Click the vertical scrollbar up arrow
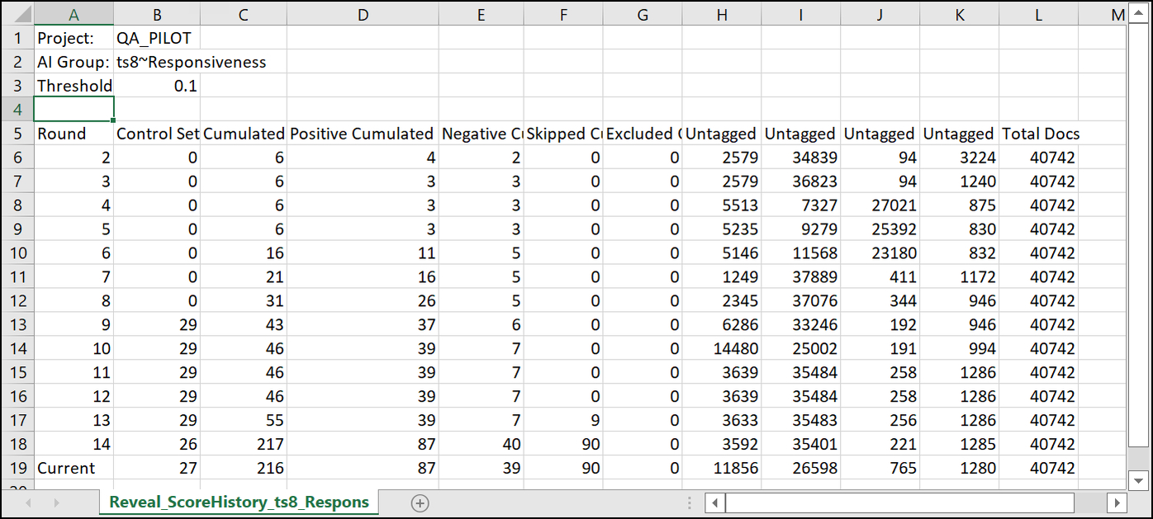Image resolution: width=1153 pixels, height=519 pixels. pos(1138,15)
